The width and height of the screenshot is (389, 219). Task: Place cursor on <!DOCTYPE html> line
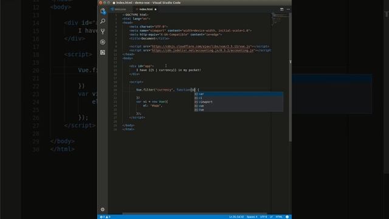[136, 15]
